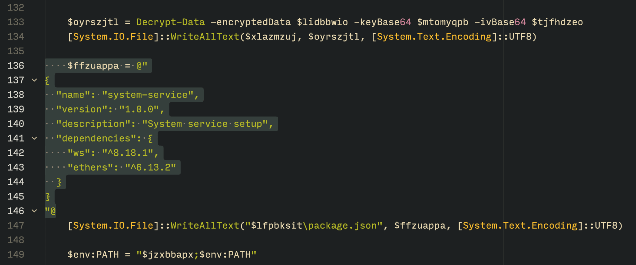
Task: Click line number 133 in the gutter
Action: pyautogui.click(x=16, y=22)
